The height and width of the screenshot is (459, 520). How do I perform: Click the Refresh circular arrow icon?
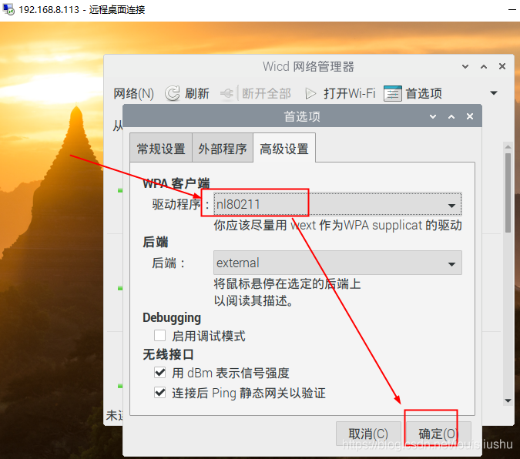(173, 93)
